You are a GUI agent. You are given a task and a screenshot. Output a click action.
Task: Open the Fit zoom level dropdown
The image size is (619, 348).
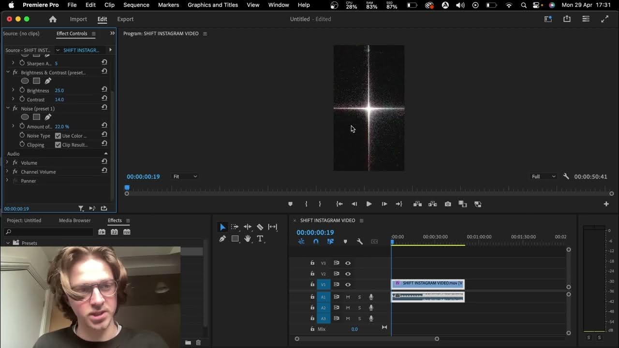click(x=185, y=176)
